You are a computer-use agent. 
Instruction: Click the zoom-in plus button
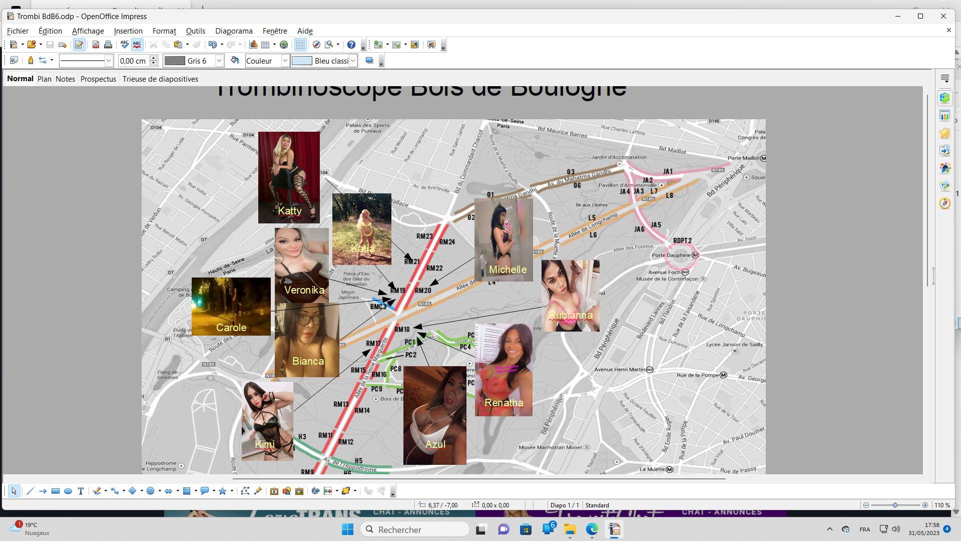point(925,505)
